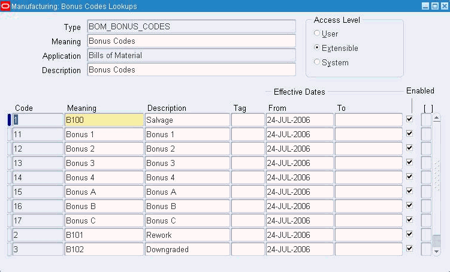This screenshot has width=450, height=272.
Task: Uncheck Enabled checkbox for code 1 row
Action: click(409, 119)
